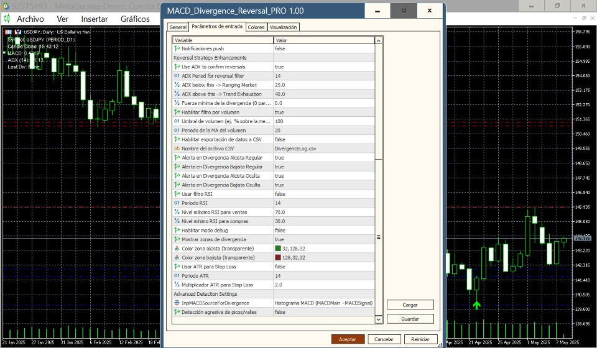Screen dimensions: 597x348
Task: Click the InpMACDSourceForDivergence enum icon
Action: pos(177,303)
